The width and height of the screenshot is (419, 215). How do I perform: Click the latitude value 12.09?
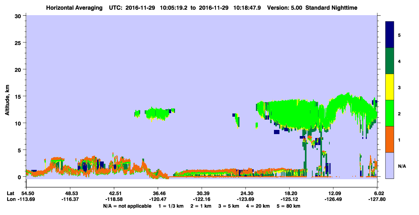tap(333, 193)
